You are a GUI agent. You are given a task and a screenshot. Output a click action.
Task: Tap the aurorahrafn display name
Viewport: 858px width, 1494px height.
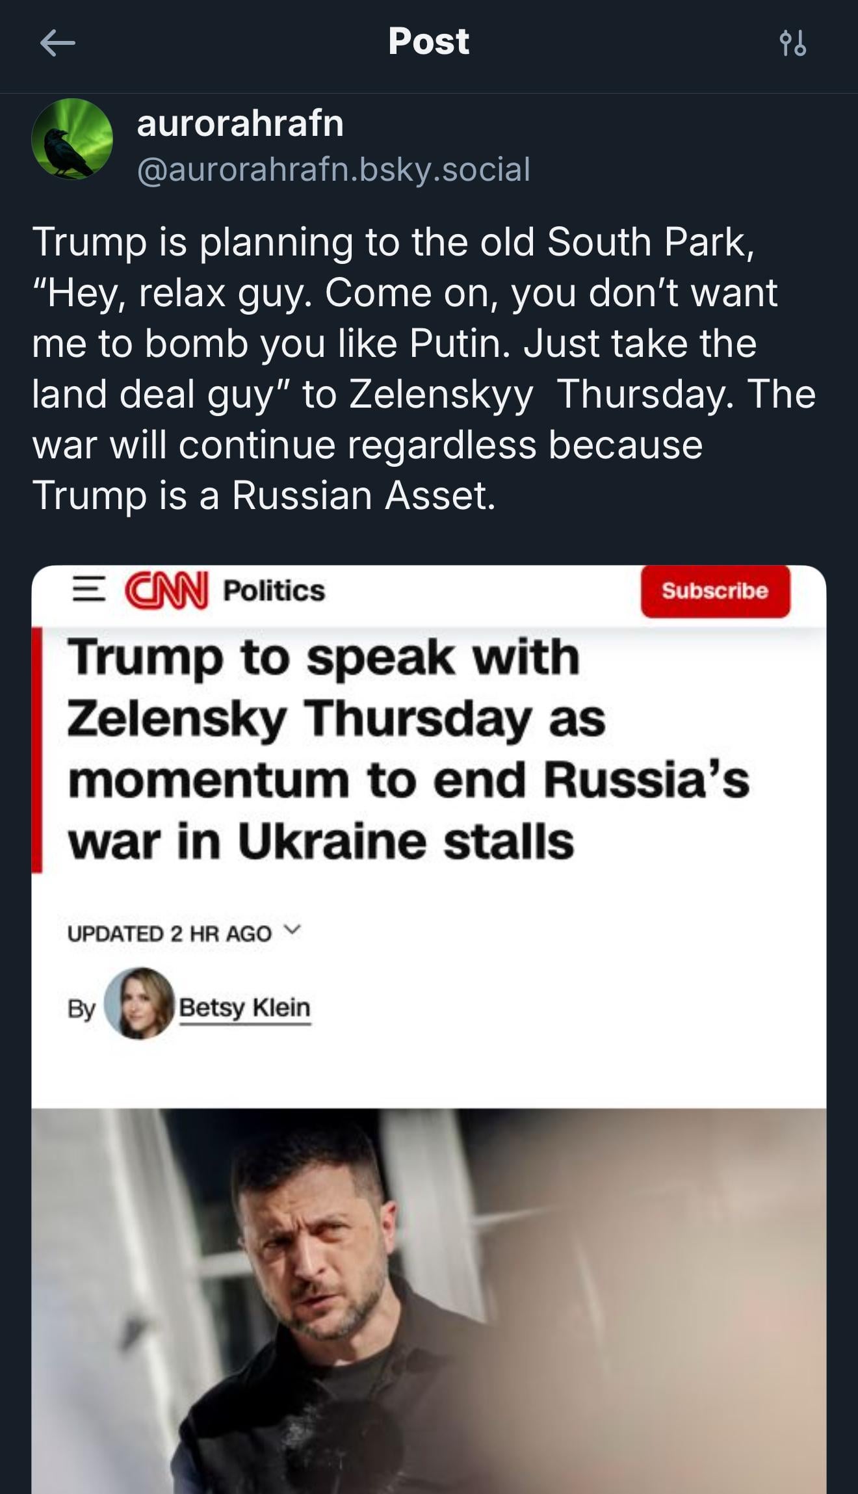240,123
